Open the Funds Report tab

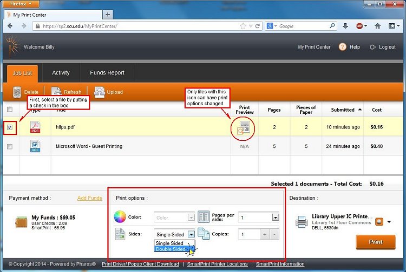pos(107,73)
